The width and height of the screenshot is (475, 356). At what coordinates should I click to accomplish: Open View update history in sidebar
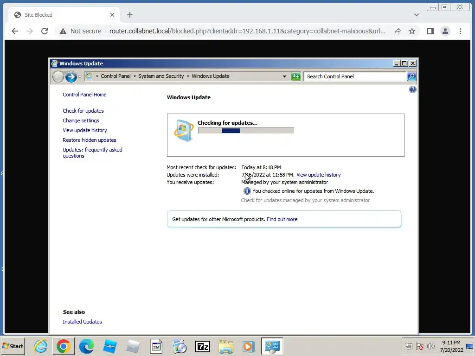[x=85, y=130]
